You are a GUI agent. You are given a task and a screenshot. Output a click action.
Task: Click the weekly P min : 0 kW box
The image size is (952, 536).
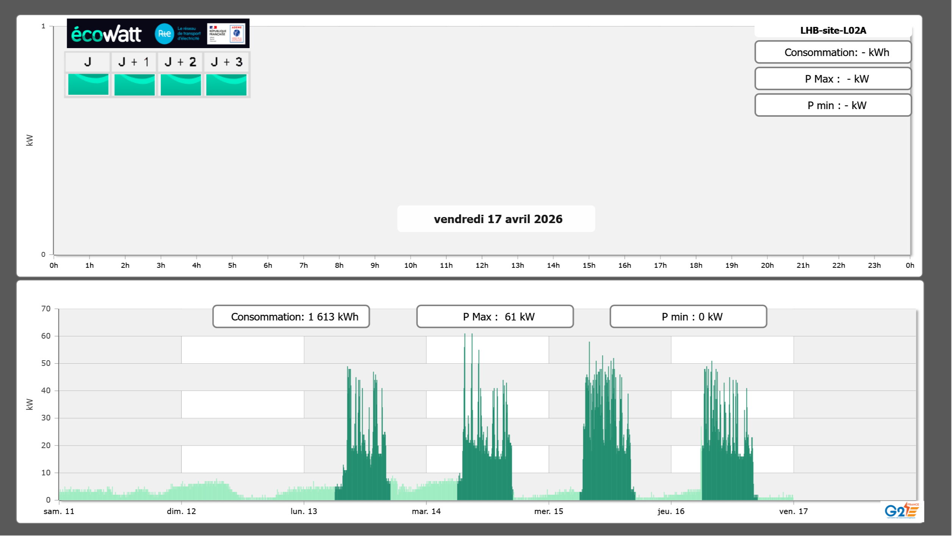click(x=688, y=317)
